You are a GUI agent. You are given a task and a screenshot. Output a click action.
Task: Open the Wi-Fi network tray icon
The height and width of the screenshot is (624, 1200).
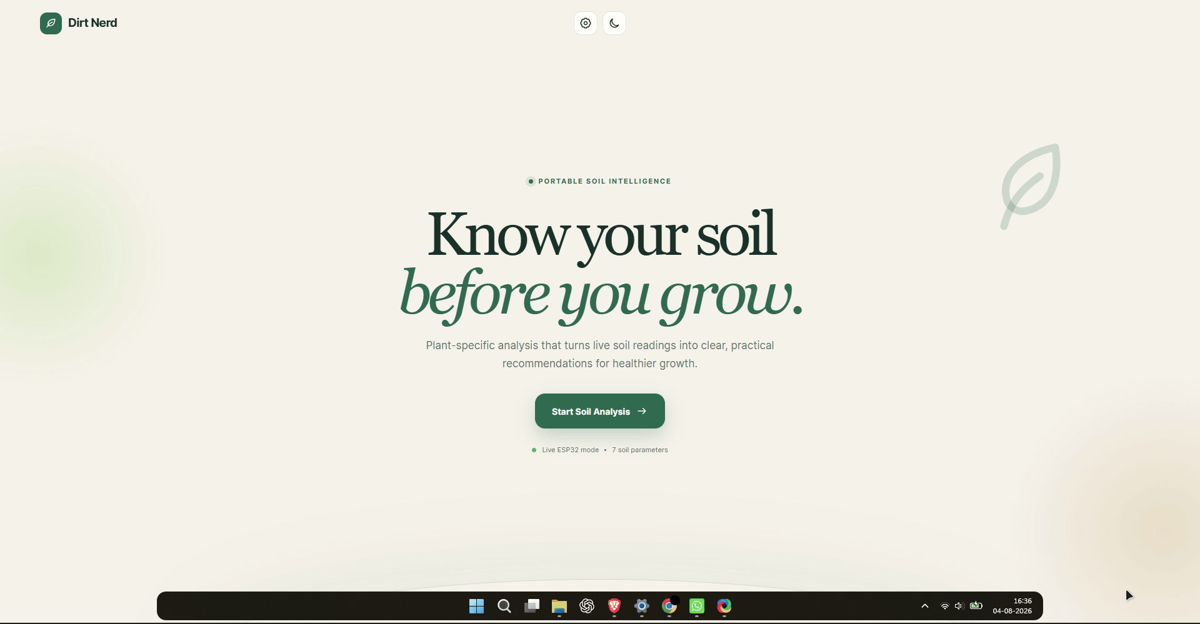945,606
